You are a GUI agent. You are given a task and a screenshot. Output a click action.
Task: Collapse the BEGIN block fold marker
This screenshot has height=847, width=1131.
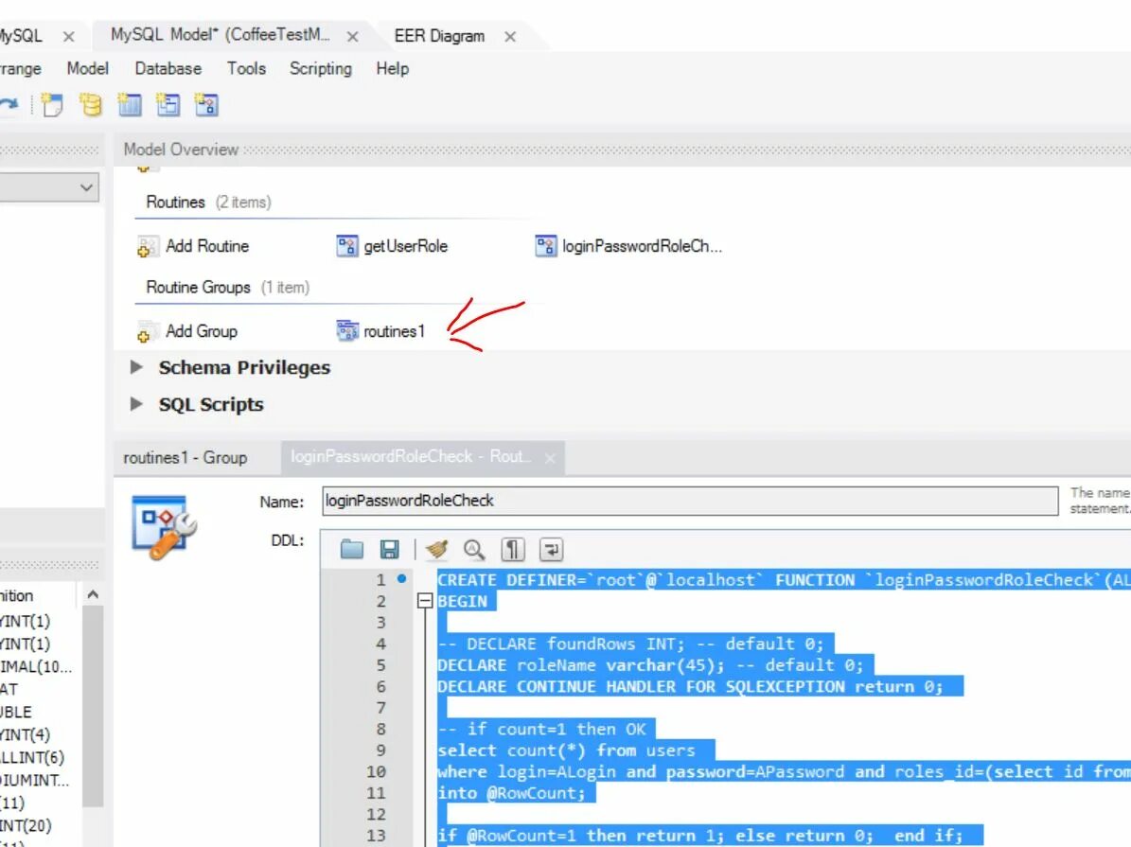click(425, 601)
